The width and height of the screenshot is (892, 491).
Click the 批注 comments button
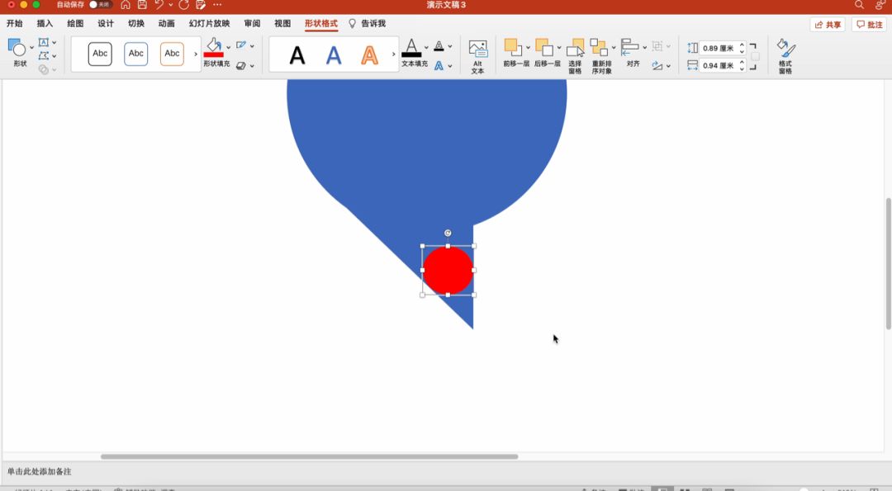869,25
